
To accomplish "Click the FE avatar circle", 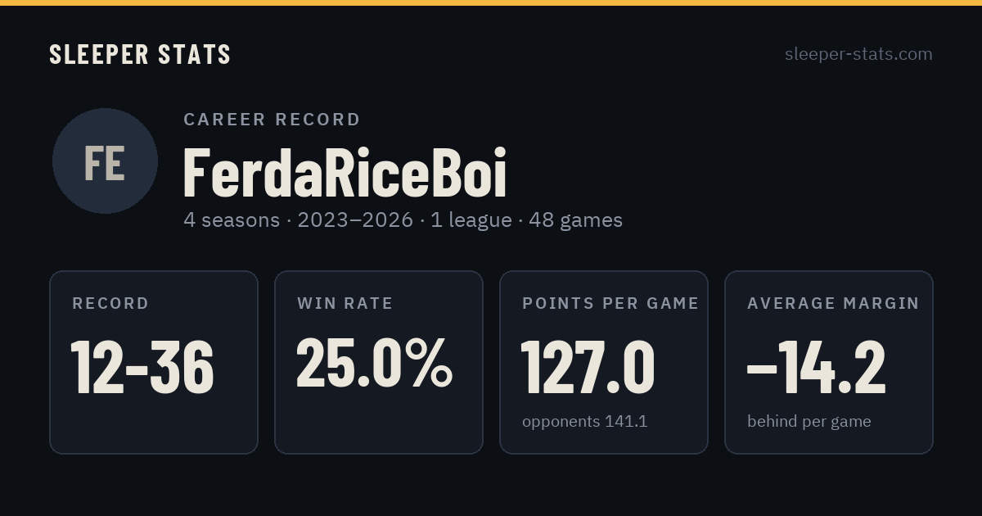I will point(105,161).
